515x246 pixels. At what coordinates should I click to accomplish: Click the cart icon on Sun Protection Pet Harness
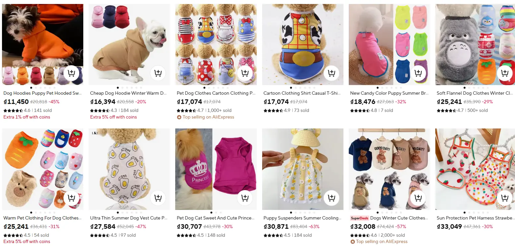tap(505, 198)
